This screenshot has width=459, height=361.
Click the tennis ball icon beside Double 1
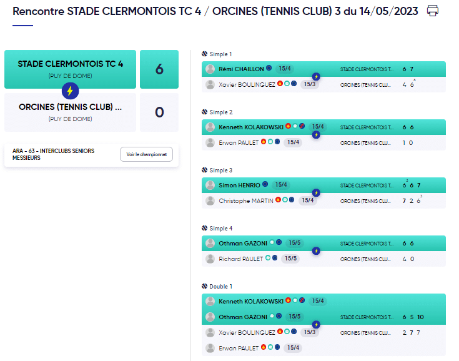pyautogui.click(x=205, y=286)
